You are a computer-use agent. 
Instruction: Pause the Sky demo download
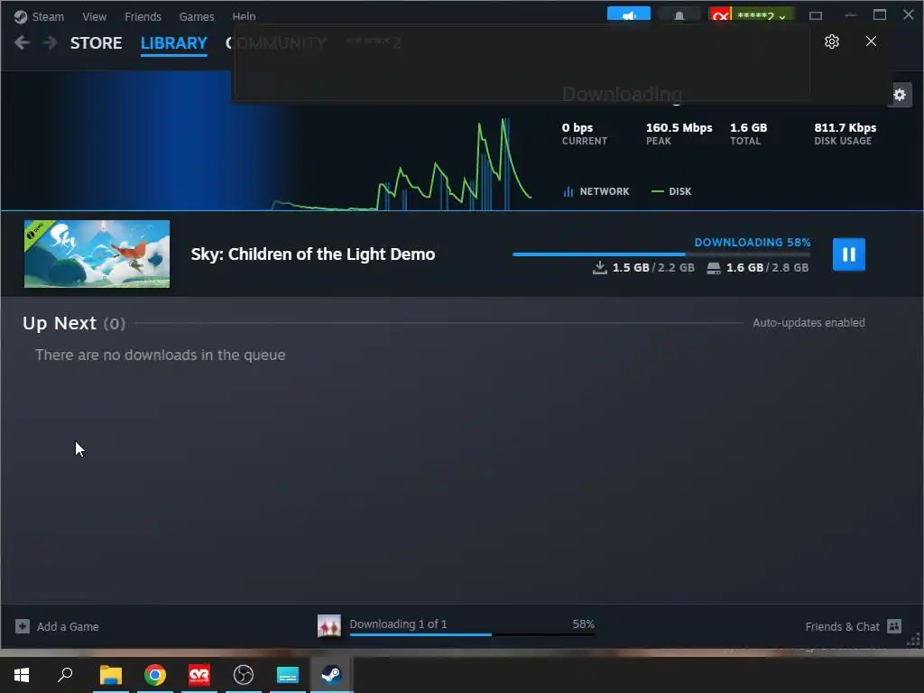coord(848,254)
